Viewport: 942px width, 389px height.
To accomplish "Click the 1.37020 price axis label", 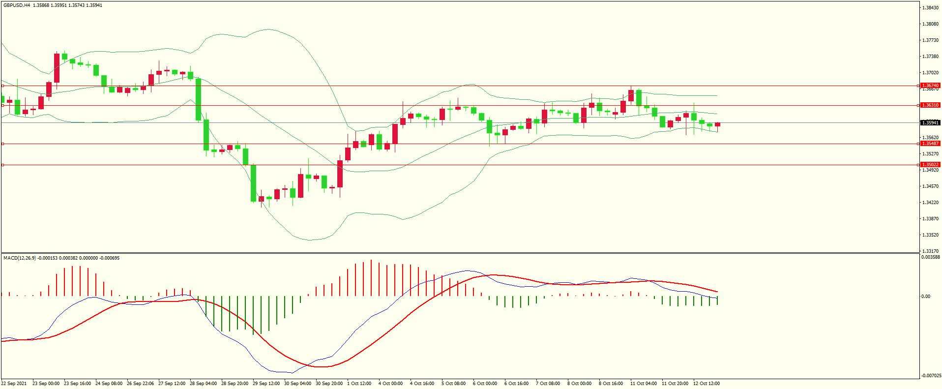I will pyautogui.click(x=931, y=73).
